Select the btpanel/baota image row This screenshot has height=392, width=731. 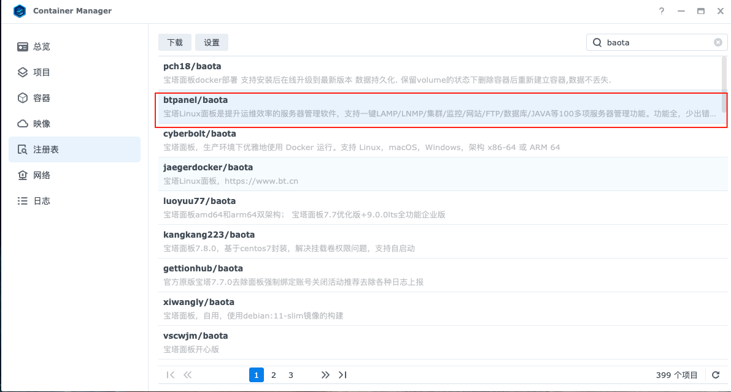[443, 107]
